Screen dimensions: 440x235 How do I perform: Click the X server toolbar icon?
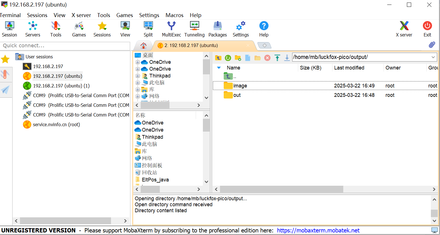pyautogui.click(x=404, y=29)
